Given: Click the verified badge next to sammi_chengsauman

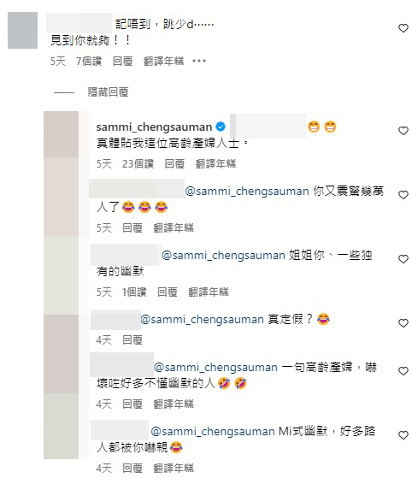Looking at the screenshot, I should tap(221, 127).
